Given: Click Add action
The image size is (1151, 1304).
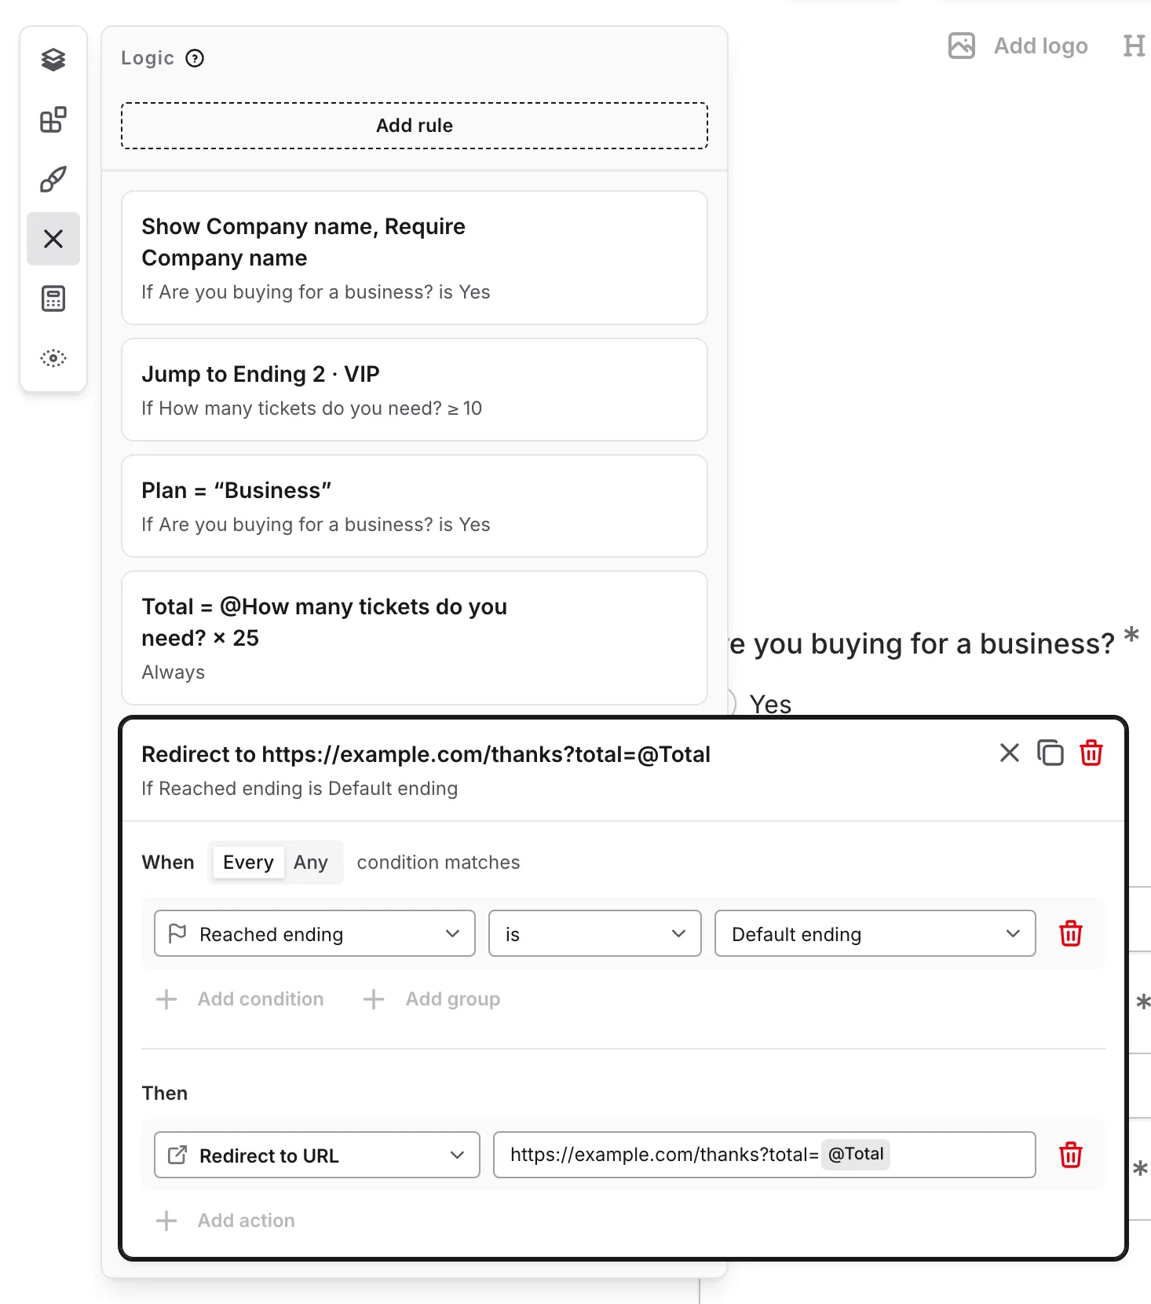Looking at the screenshot, I should [x=226, y=1221].
